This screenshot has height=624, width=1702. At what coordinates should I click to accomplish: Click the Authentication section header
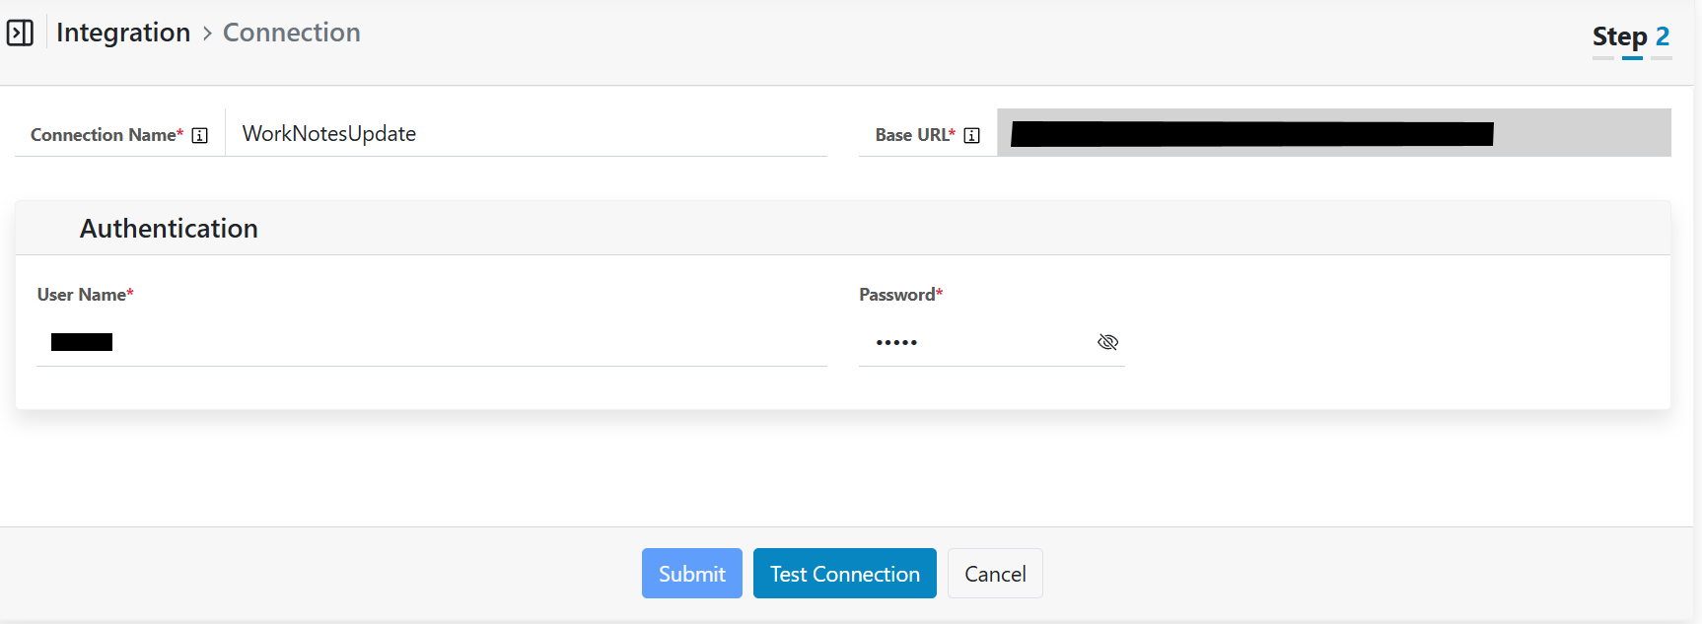(x=169, y=229)
